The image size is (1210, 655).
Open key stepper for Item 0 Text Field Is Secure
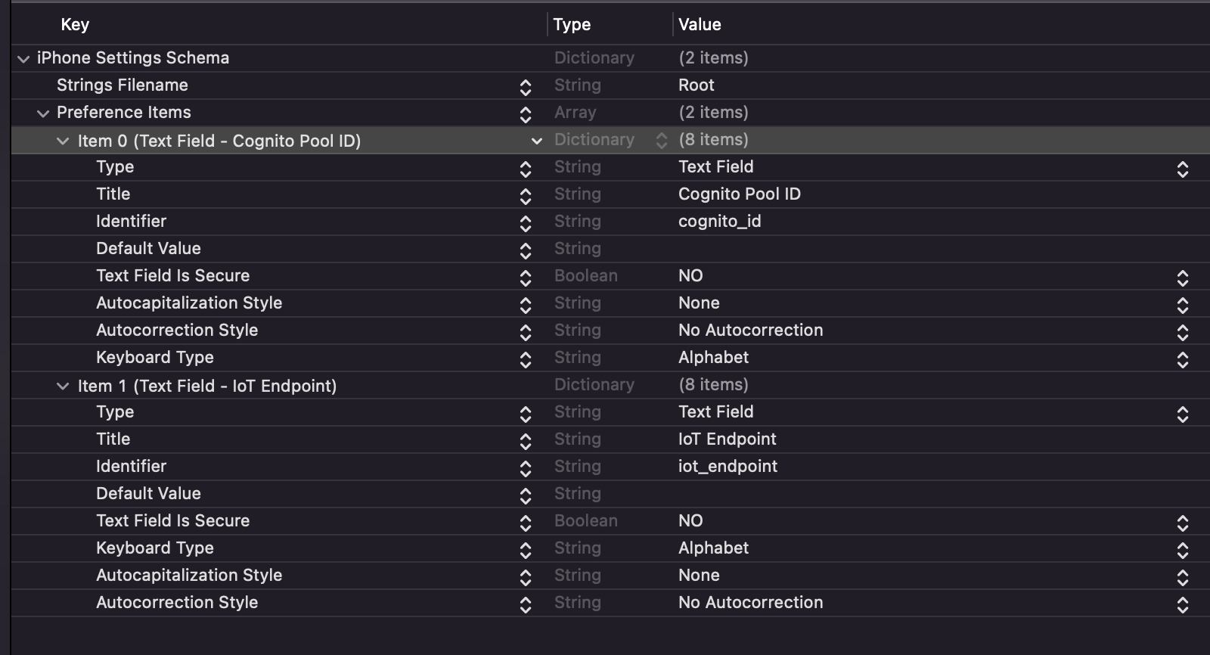tap(526, 278)
